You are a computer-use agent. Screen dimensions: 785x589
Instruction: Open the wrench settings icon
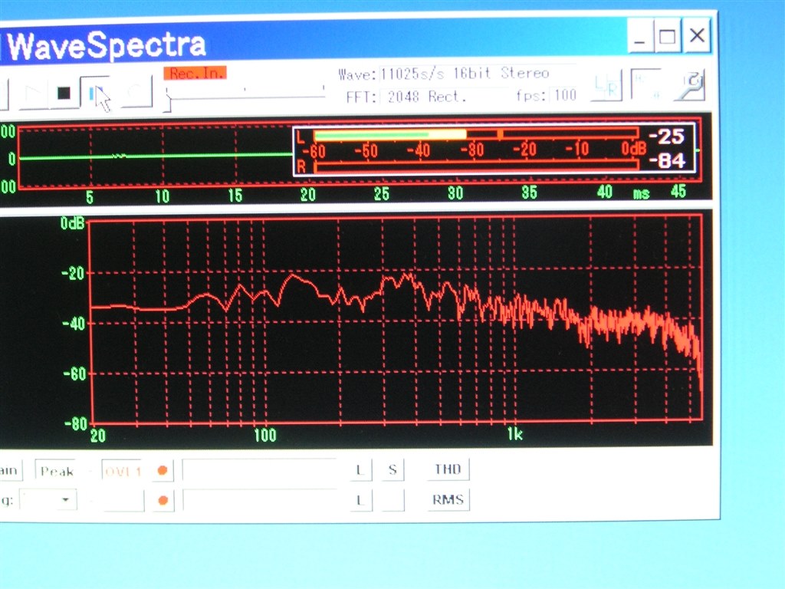[691, 85]
